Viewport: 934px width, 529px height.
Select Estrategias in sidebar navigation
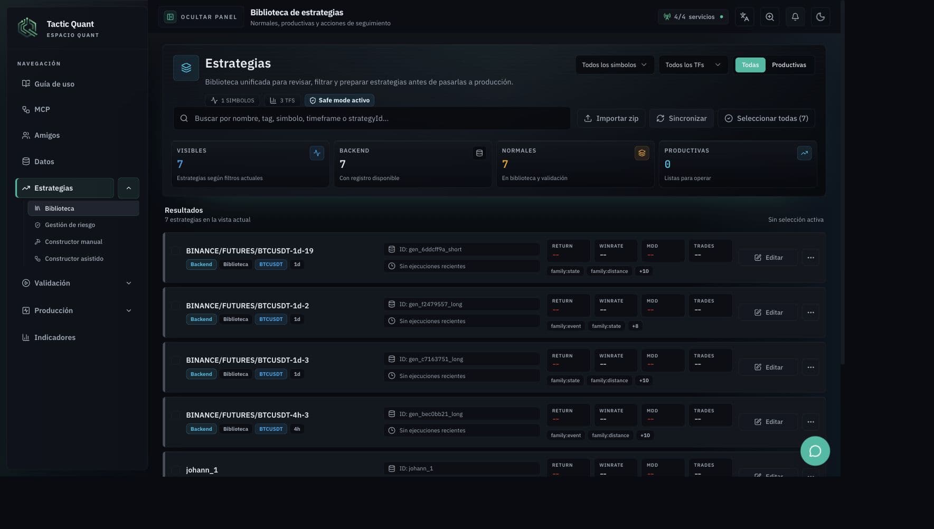[65, 188]
